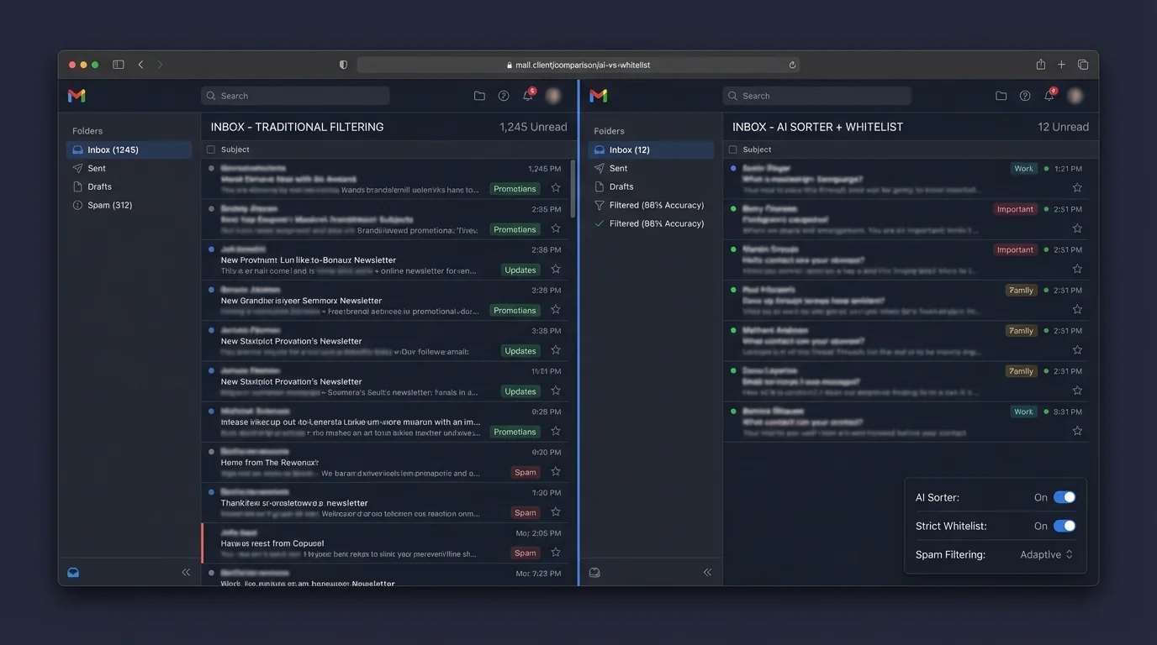Open the folders icon in the left toolbar

[x=479, y=95]
